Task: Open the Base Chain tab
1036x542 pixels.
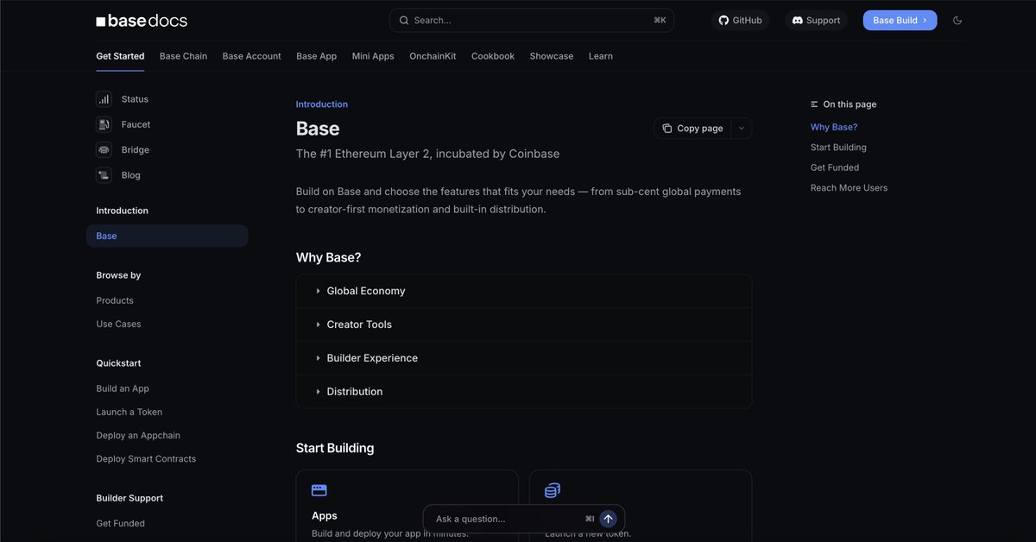Action: [x=183, y=56]
